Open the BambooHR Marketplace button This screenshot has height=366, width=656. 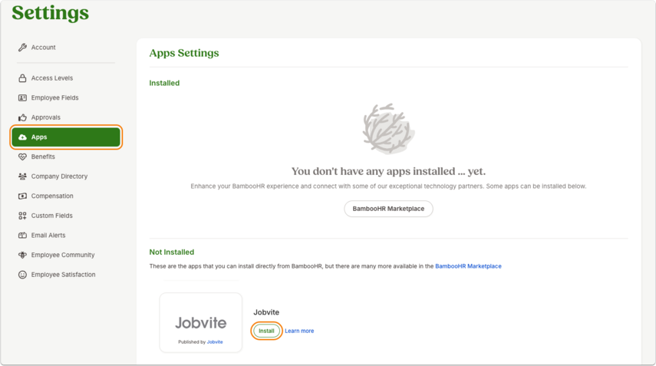tap(388, 209)
